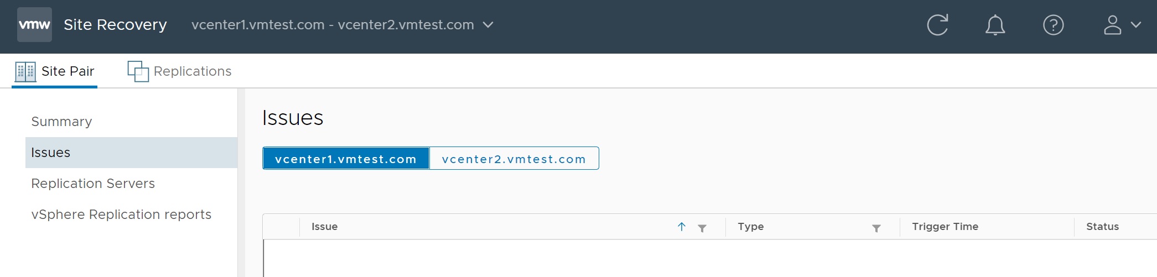The height and width of the screenshot is (277, 1157).
Task: Filter the Issue column
Action: [702, 228]
